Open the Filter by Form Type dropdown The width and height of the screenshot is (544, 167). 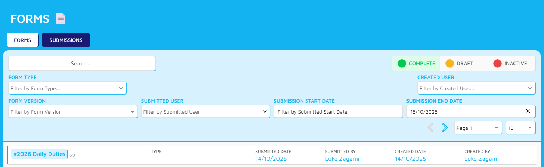click(x=67, y=88)
